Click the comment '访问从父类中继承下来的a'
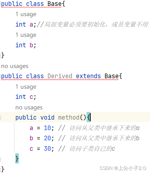150x173 pixels. tap(105, 128)
